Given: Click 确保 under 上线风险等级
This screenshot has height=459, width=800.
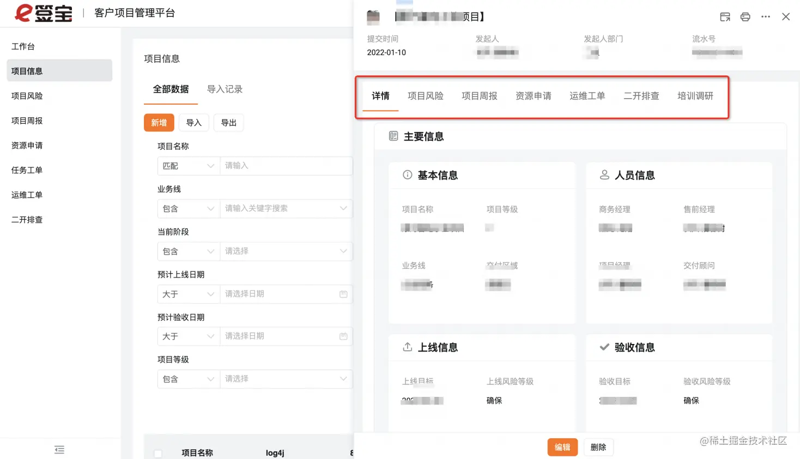Looking at the screenshot, I should click(x=494, y=401).
